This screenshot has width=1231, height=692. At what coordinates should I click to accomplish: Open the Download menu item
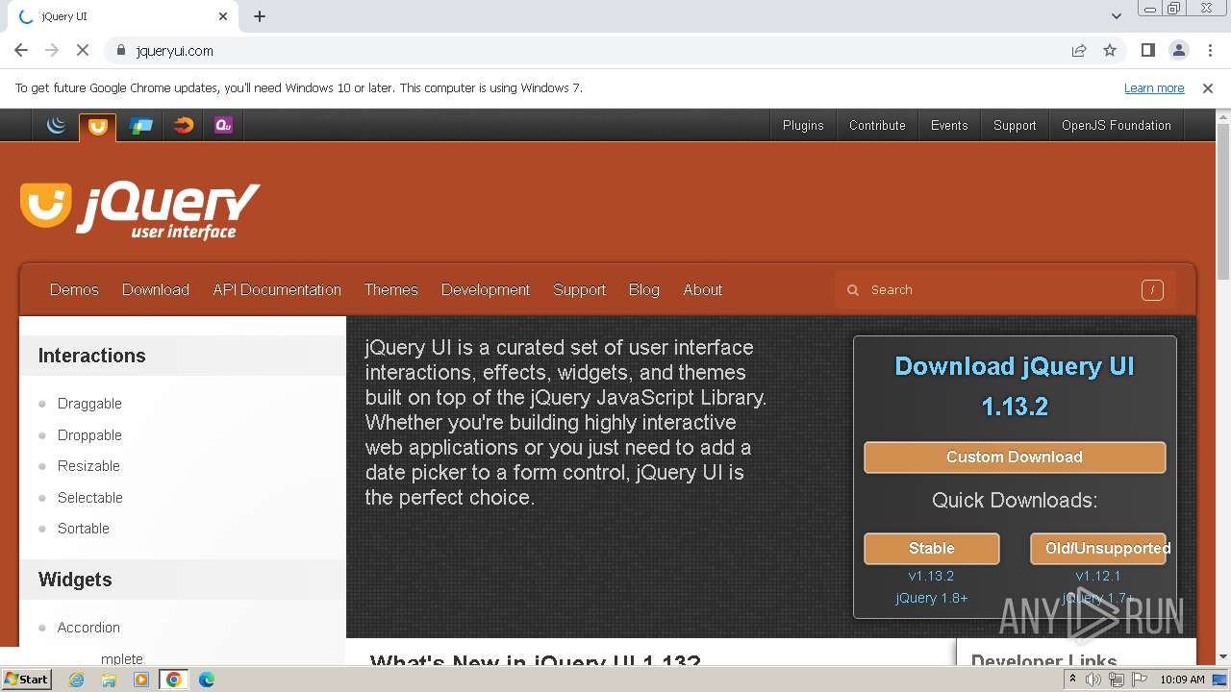pos(156,289)
